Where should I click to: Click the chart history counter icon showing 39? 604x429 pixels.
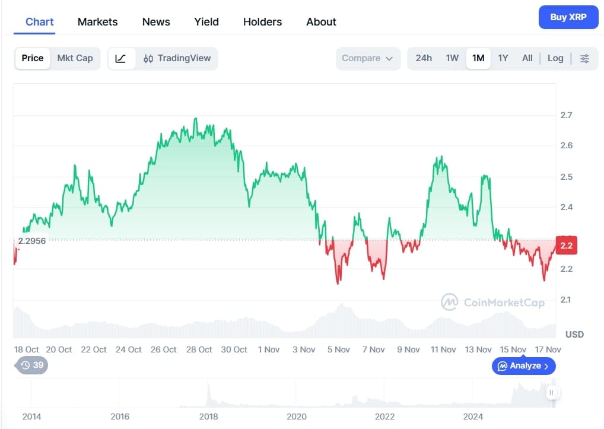coord(27,366)
